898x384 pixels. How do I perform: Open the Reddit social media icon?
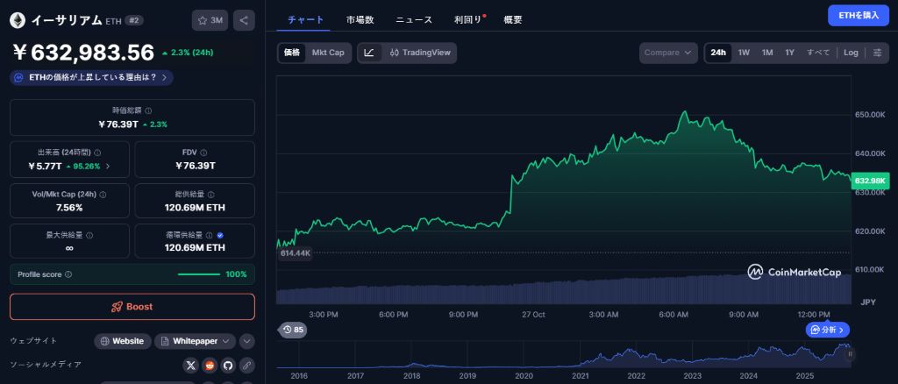pos(210,365)
